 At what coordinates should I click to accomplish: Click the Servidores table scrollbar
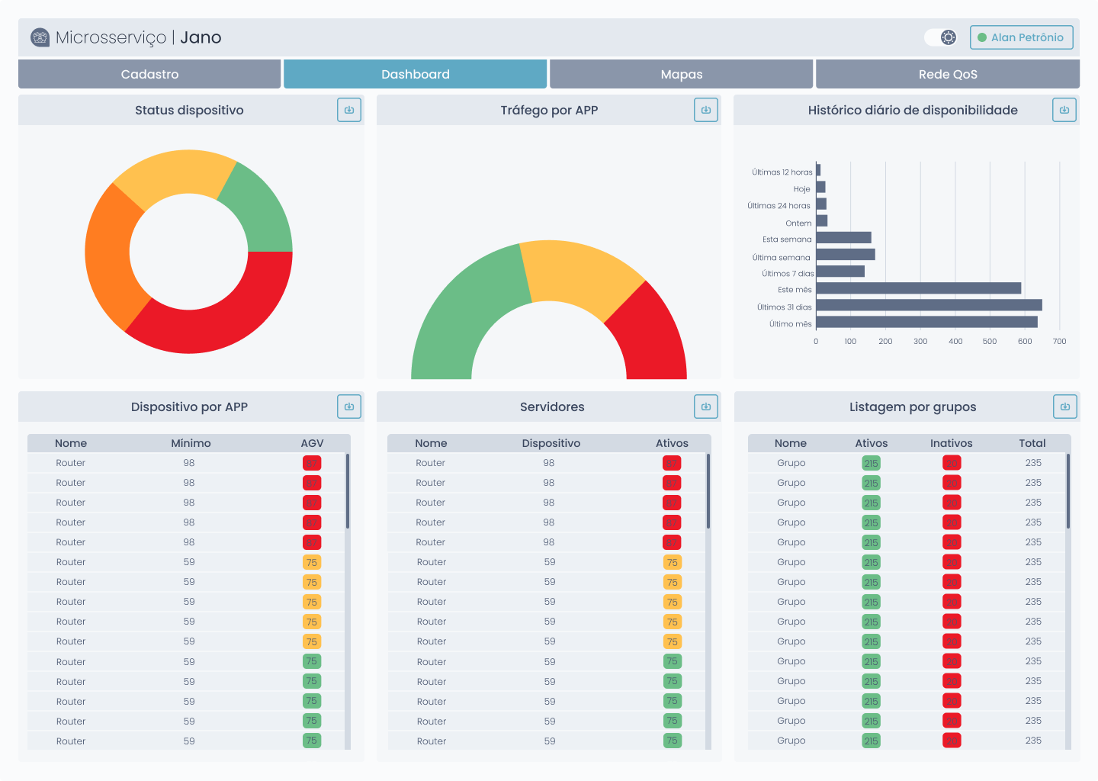tap(708, 491)
